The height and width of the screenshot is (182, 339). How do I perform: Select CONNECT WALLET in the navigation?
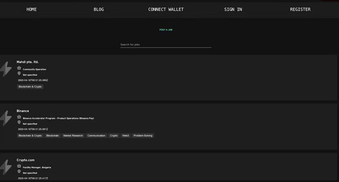tap(166, 9)
